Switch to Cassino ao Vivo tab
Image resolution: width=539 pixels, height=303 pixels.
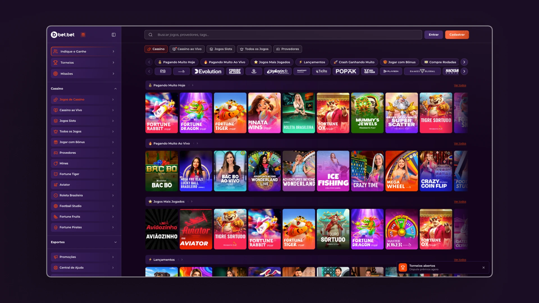pyautogui.click(x=187, y=49)
